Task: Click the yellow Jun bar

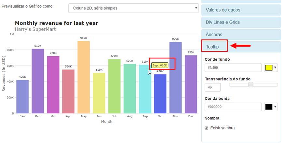Action: point(99,93)
